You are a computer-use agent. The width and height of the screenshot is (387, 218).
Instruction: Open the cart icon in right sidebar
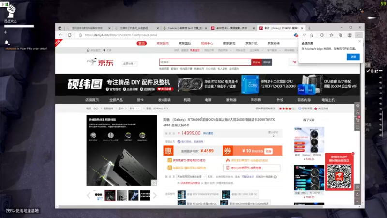click(x=357, y=120)
